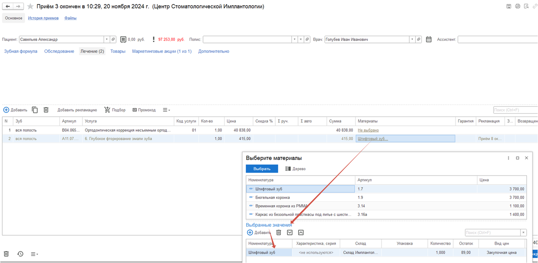Select Временная коронка из РММА row
Screen dimensions: 538x263
point(385,206)
